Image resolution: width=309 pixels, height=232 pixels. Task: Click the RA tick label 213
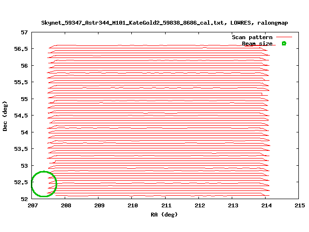coord(233,205)
